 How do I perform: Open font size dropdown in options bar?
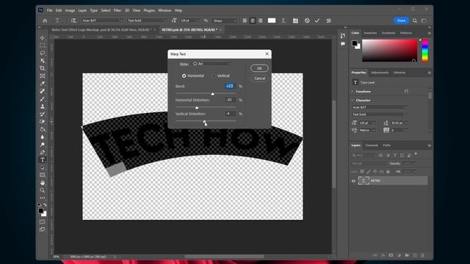(198, 21)
